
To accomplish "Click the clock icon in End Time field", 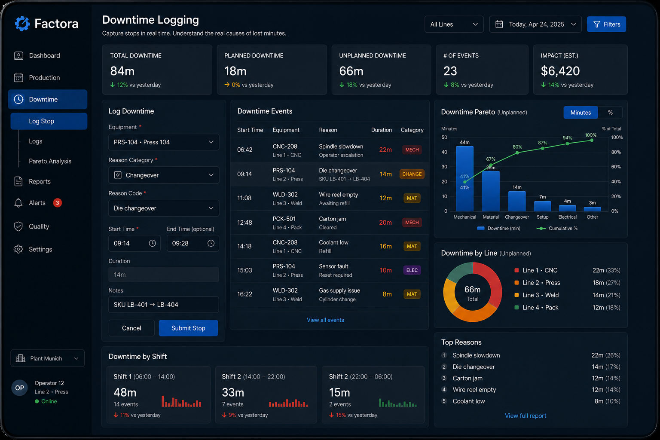I will coord(211,243).
